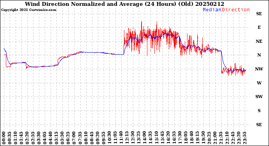
Task: Click the 19:15 time axis label
Action: [197, 138]
